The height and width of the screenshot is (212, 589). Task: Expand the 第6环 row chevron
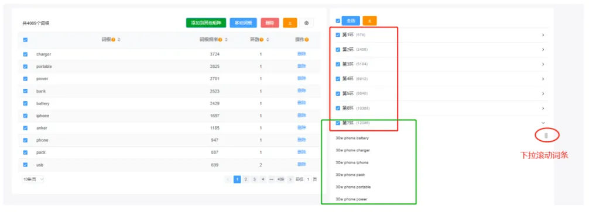click(543, 108)
